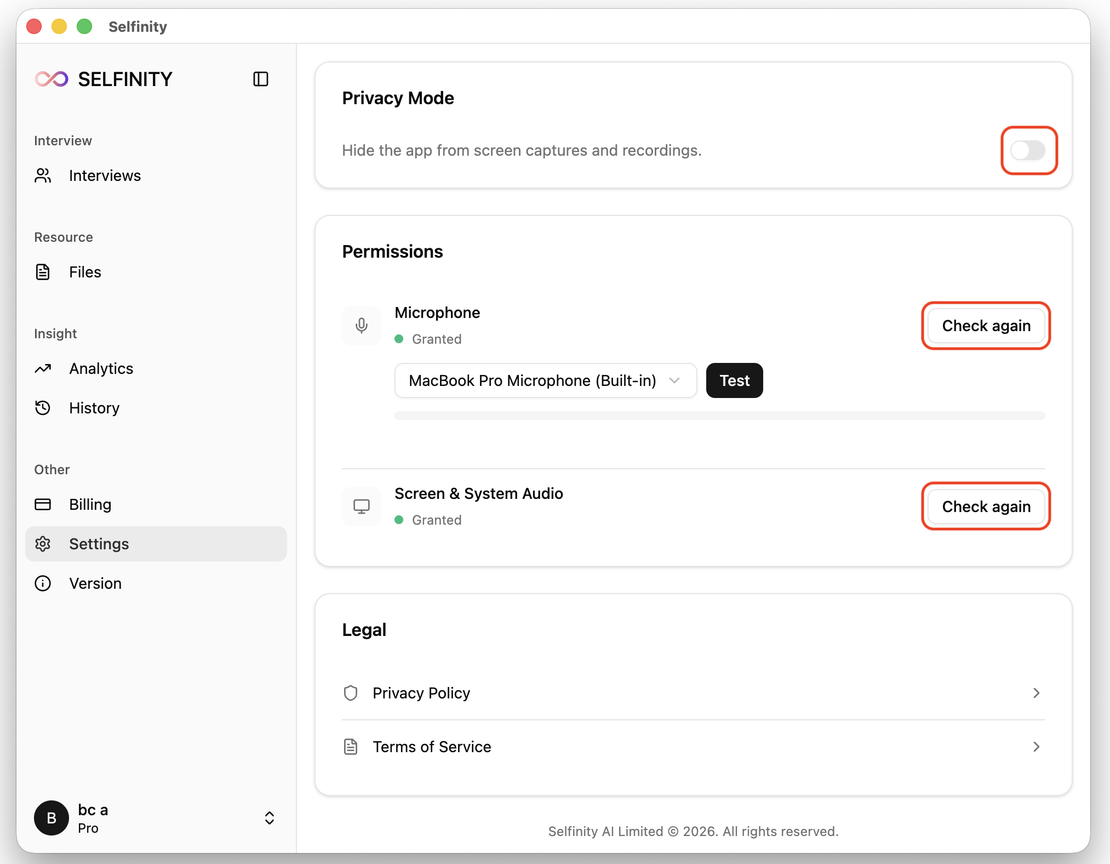
Task: Click the Interviews people icon
Action: point(43,175)
